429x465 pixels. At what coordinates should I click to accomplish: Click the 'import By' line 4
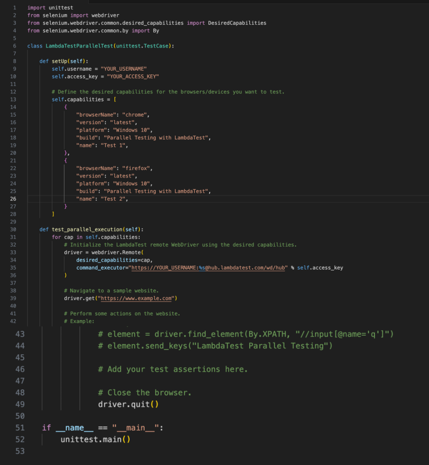[93, 30]
